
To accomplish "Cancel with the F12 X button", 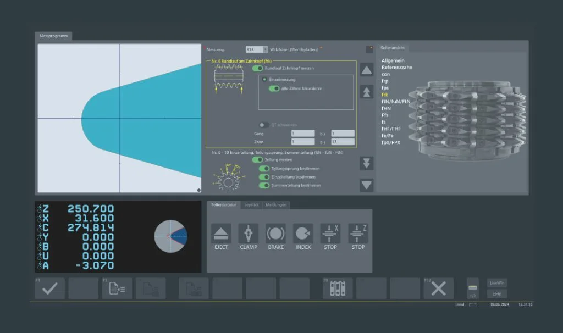I will point(438,288).
